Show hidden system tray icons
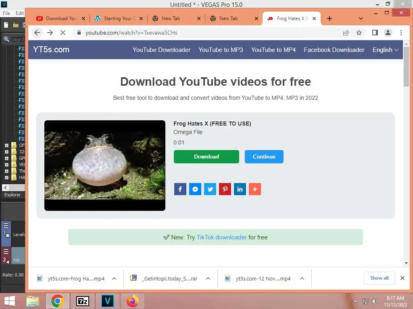The width and height of the screenshot is (413, 309). point(355,301)
